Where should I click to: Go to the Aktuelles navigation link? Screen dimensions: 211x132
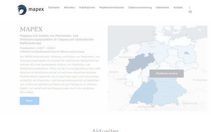pos(69,7)
